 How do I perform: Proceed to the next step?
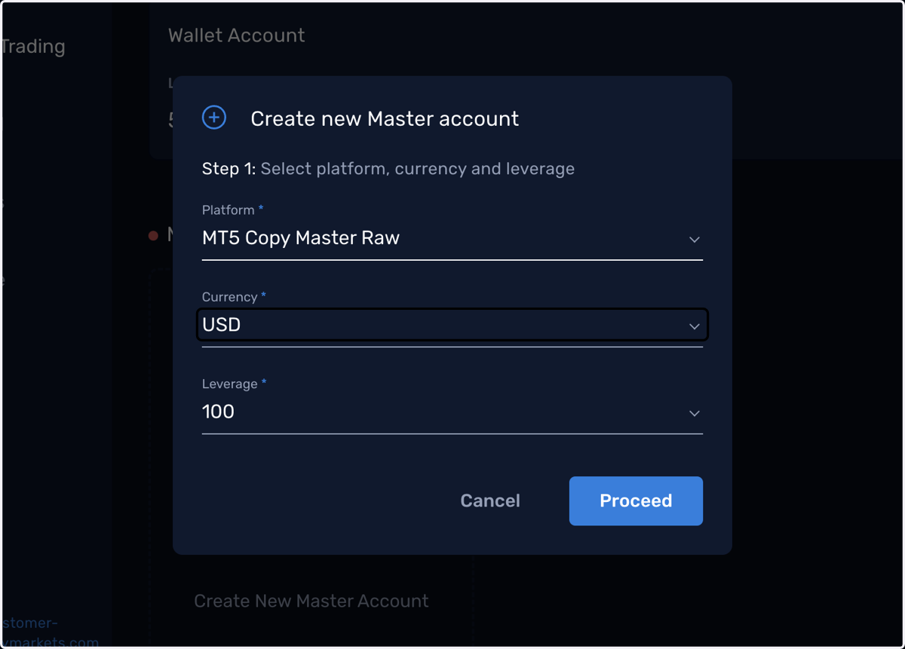click(x=636, y=501)
